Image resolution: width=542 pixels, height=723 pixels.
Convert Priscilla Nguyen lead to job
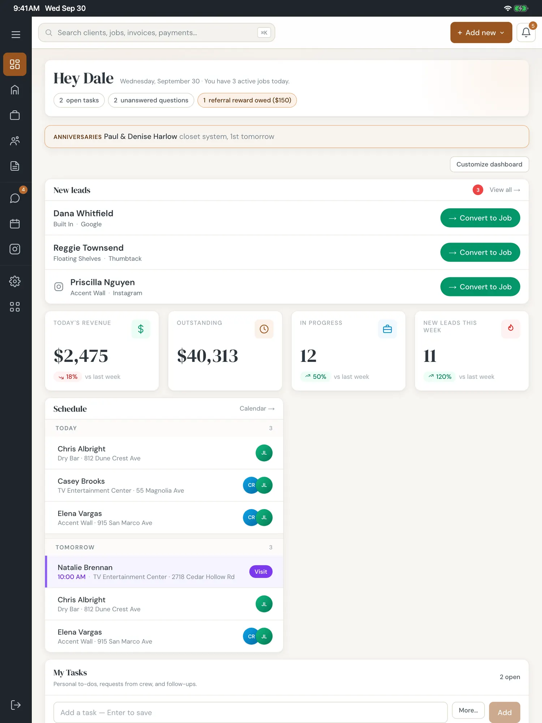[480, 287]
